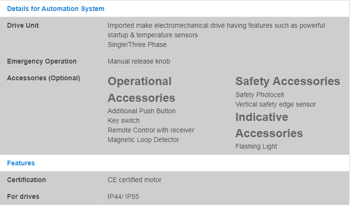Select the Emergency Operation row label
The image size is (351, 206).
pos(42,61)
